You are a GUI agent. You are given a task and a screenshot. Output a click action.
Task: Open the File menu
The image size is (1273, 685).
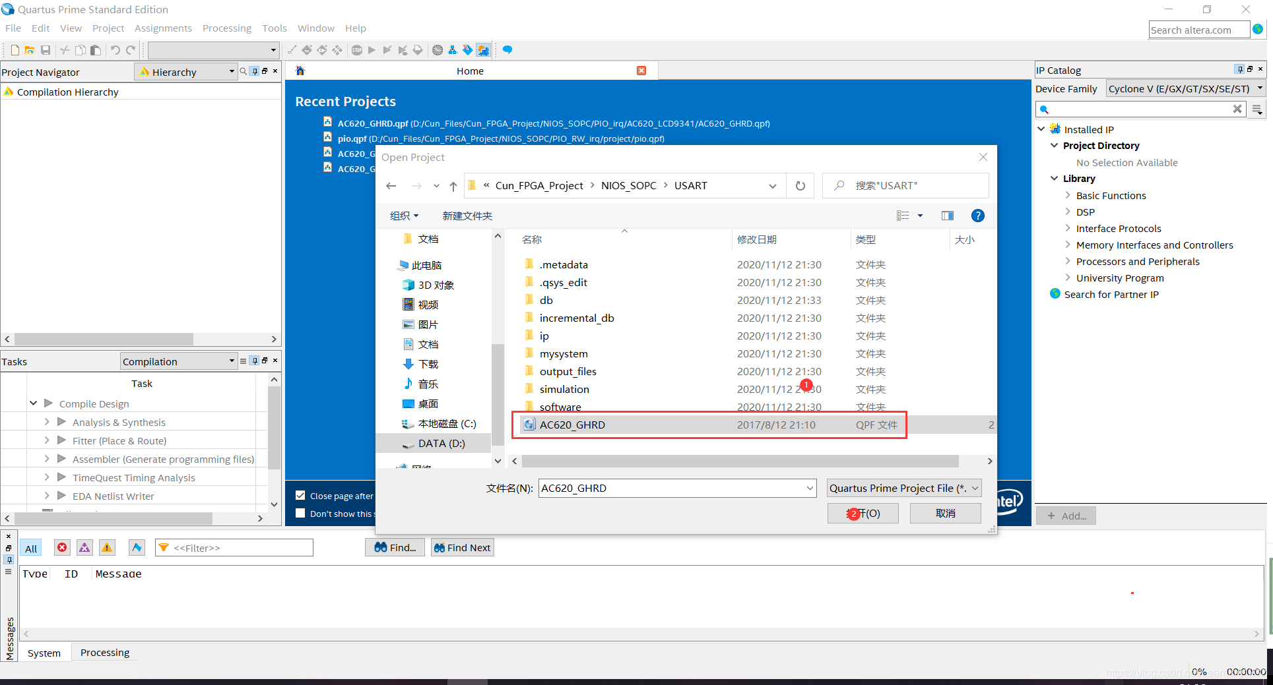click(x=13, y=28)
